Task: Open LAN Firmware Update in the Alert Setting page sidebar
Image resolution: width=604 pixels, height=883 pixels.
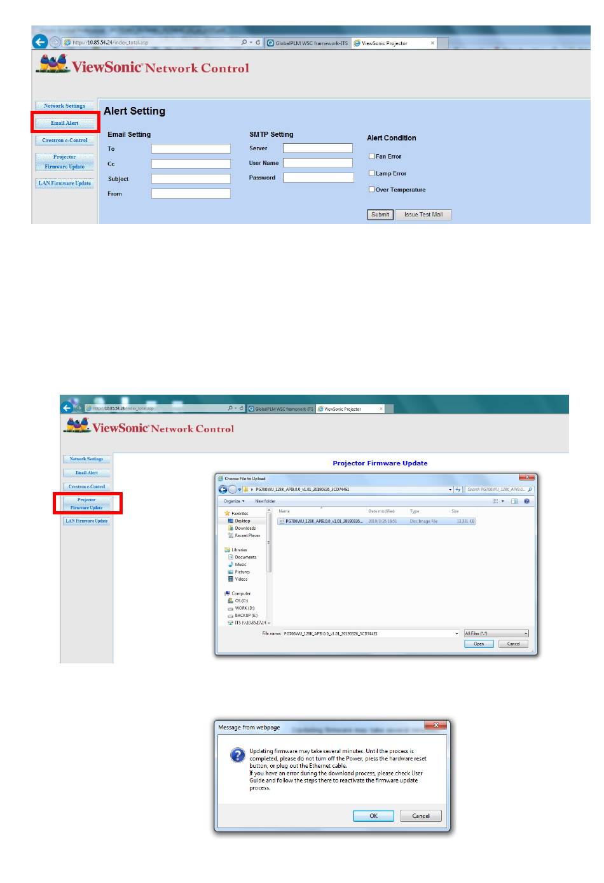Action: [x=65, y=183]
